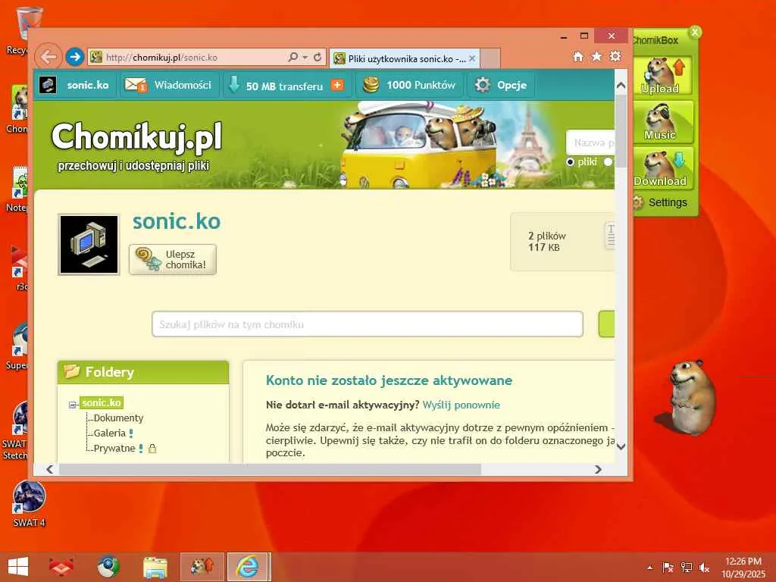Open a new blank browser tab

[x=490, y=58]
